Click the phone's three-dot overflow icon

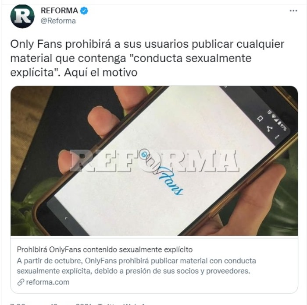tap(277, 137)
